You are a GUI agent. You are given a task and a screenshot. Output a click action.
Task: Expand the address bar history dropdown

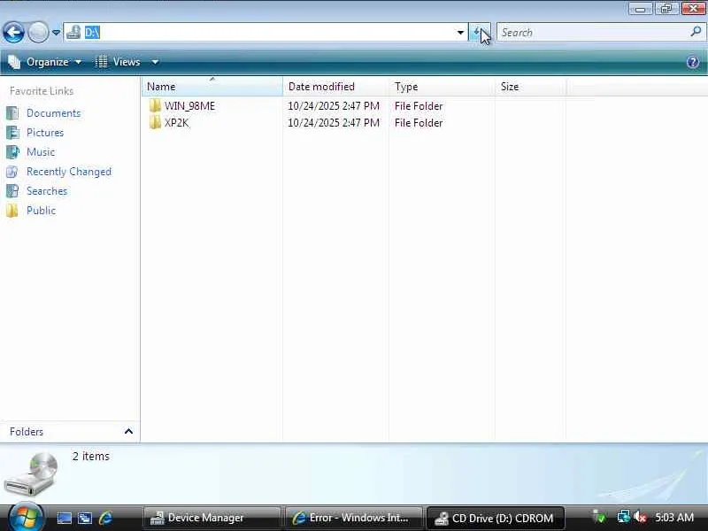(x=460, y=33)
